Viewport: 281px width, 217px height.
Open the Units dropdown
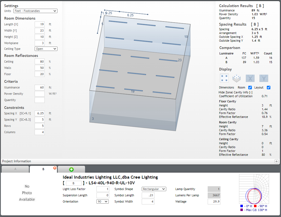pyautogui.click(x=35, y=11)
